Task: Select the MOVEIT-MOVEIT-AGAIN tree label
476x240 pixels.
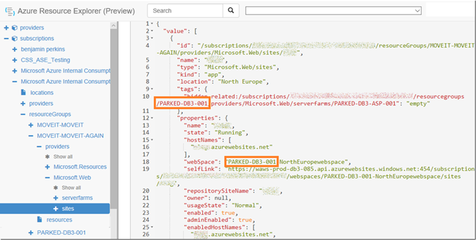Action: pyautogui.click(x=70, y=136)
